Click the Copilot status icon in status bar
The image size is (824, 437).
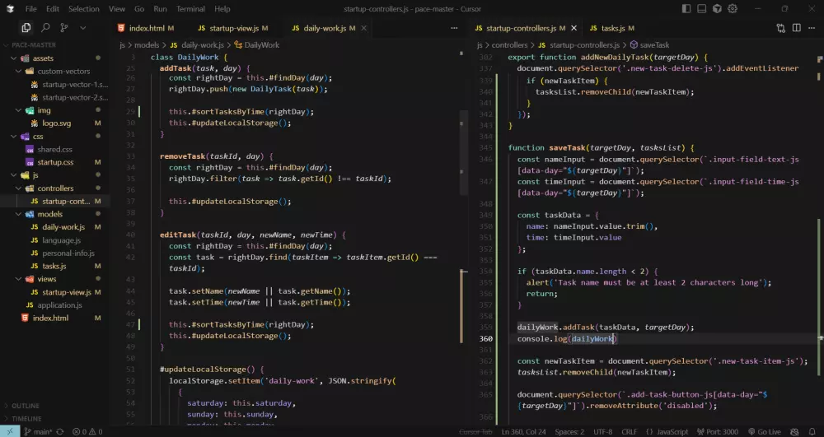point(794,432)
